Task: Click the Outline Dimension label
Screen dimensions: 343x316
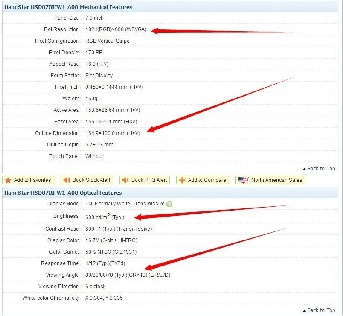Action: 58,133
